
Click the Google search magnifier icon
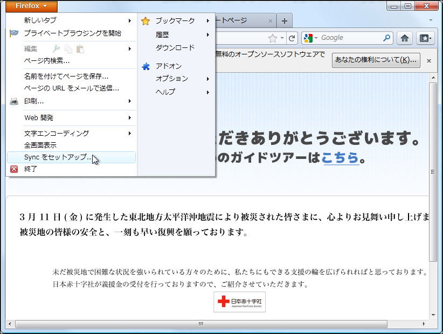pos(387,38)
